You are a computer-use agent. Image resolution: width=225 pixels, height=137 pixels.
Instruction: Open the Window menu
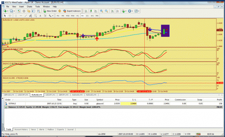coord(46,6)
